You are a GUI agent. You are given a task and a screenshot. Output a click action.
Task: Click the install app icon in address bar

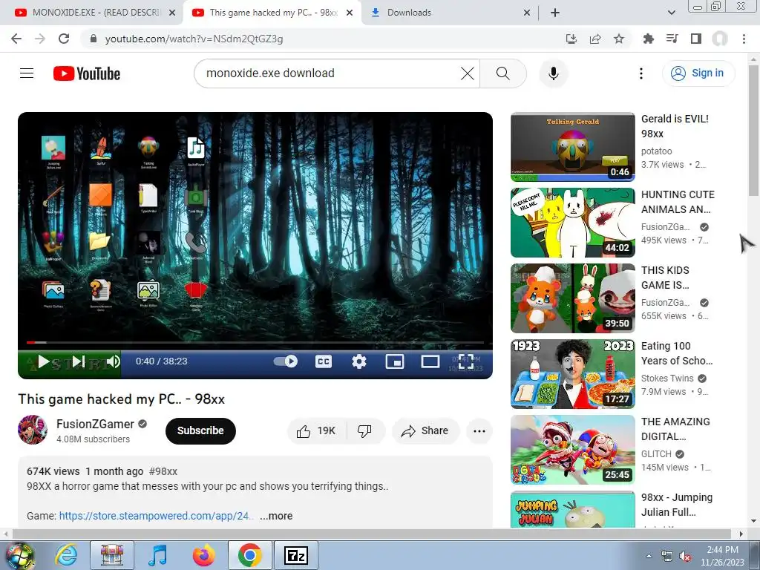pos(571,39)
